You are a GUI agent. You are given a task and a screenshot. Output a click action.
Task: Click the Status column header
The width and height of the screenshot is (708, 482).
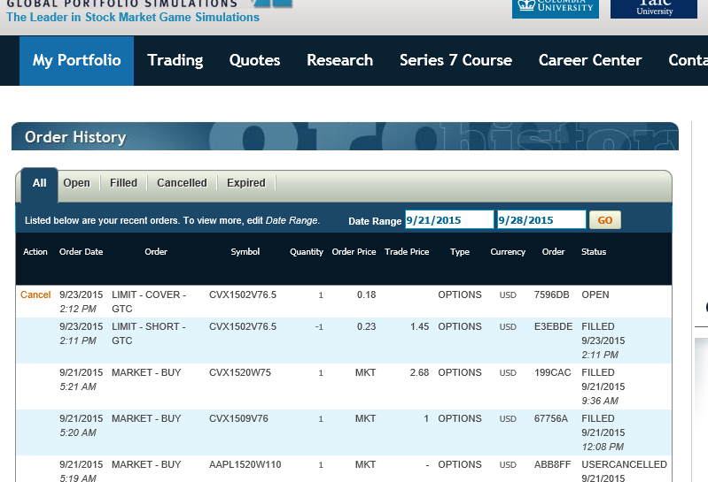(x=594, y=252)
